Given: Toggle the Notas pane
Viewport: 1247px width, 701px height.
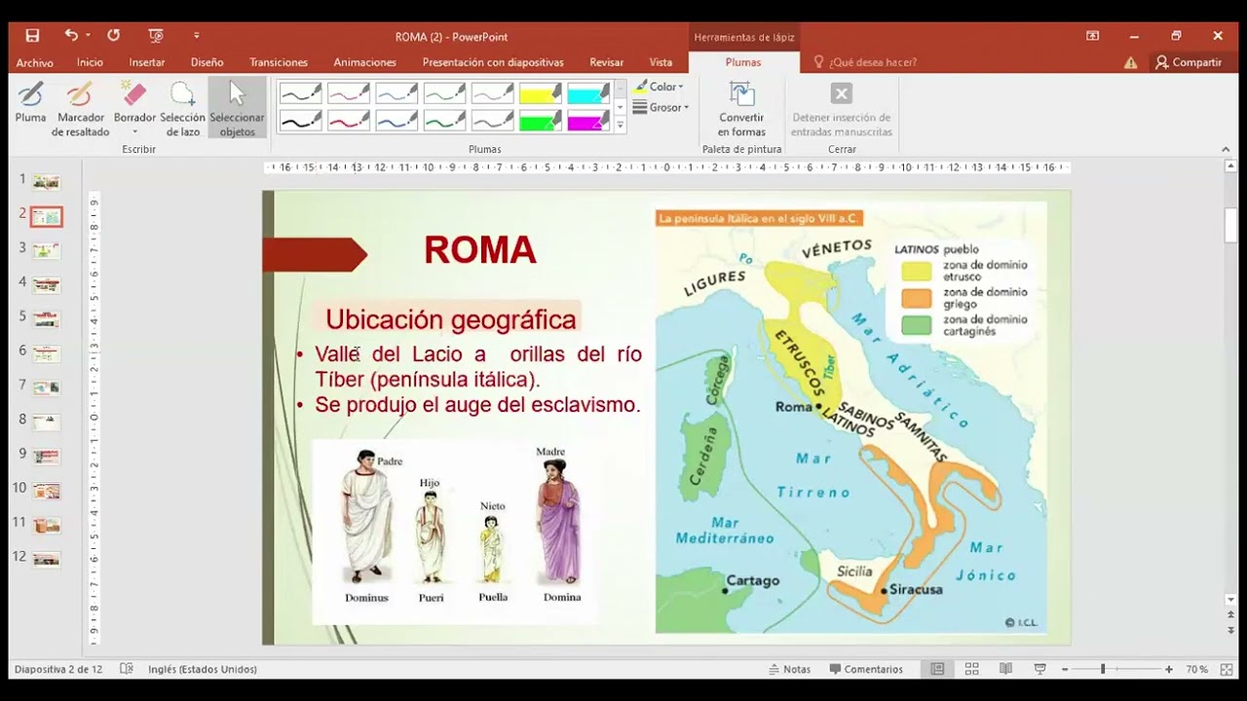Looking at the screenshot, I should point(789,669).
